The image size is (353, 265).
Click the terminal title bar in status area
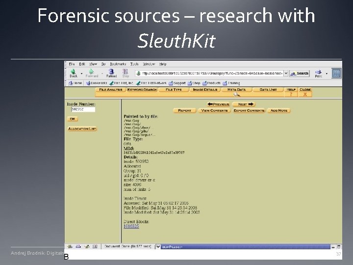[x=246, y=247]
